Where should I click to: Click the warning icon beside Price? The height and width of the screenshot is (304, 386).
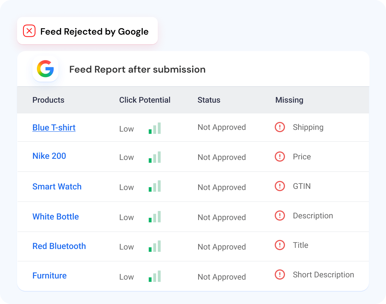pyautogui.click(x=280, y=157)
